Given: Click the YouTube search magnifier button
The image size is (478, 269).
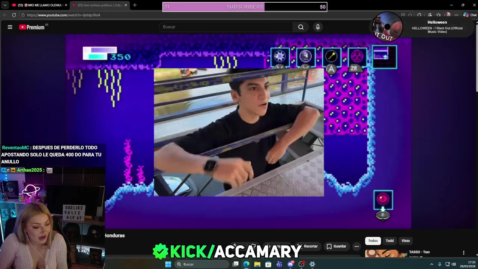Looking at the screenshot, I should (301, 27).
